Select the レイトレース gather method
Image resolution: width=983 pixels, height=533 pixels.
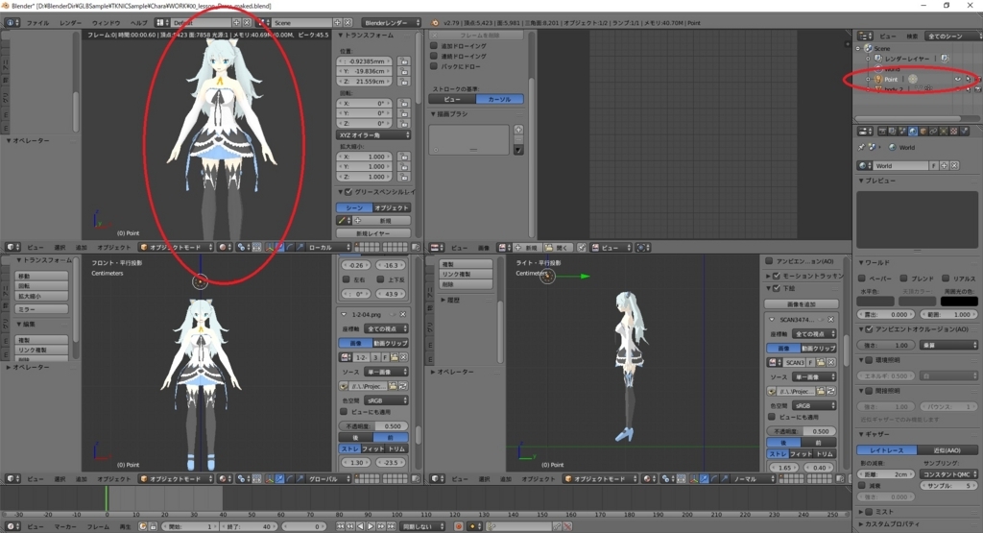(x=887, y=450)
